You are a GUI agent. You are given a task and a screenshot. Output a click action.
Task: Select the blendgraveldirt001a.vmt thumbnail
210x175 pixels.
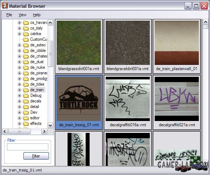click(x=128, y=43)
